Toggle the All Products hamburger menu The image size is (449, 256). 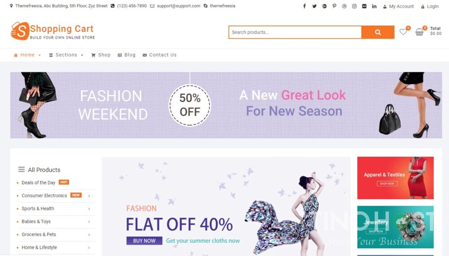click(x=22, y=169)
